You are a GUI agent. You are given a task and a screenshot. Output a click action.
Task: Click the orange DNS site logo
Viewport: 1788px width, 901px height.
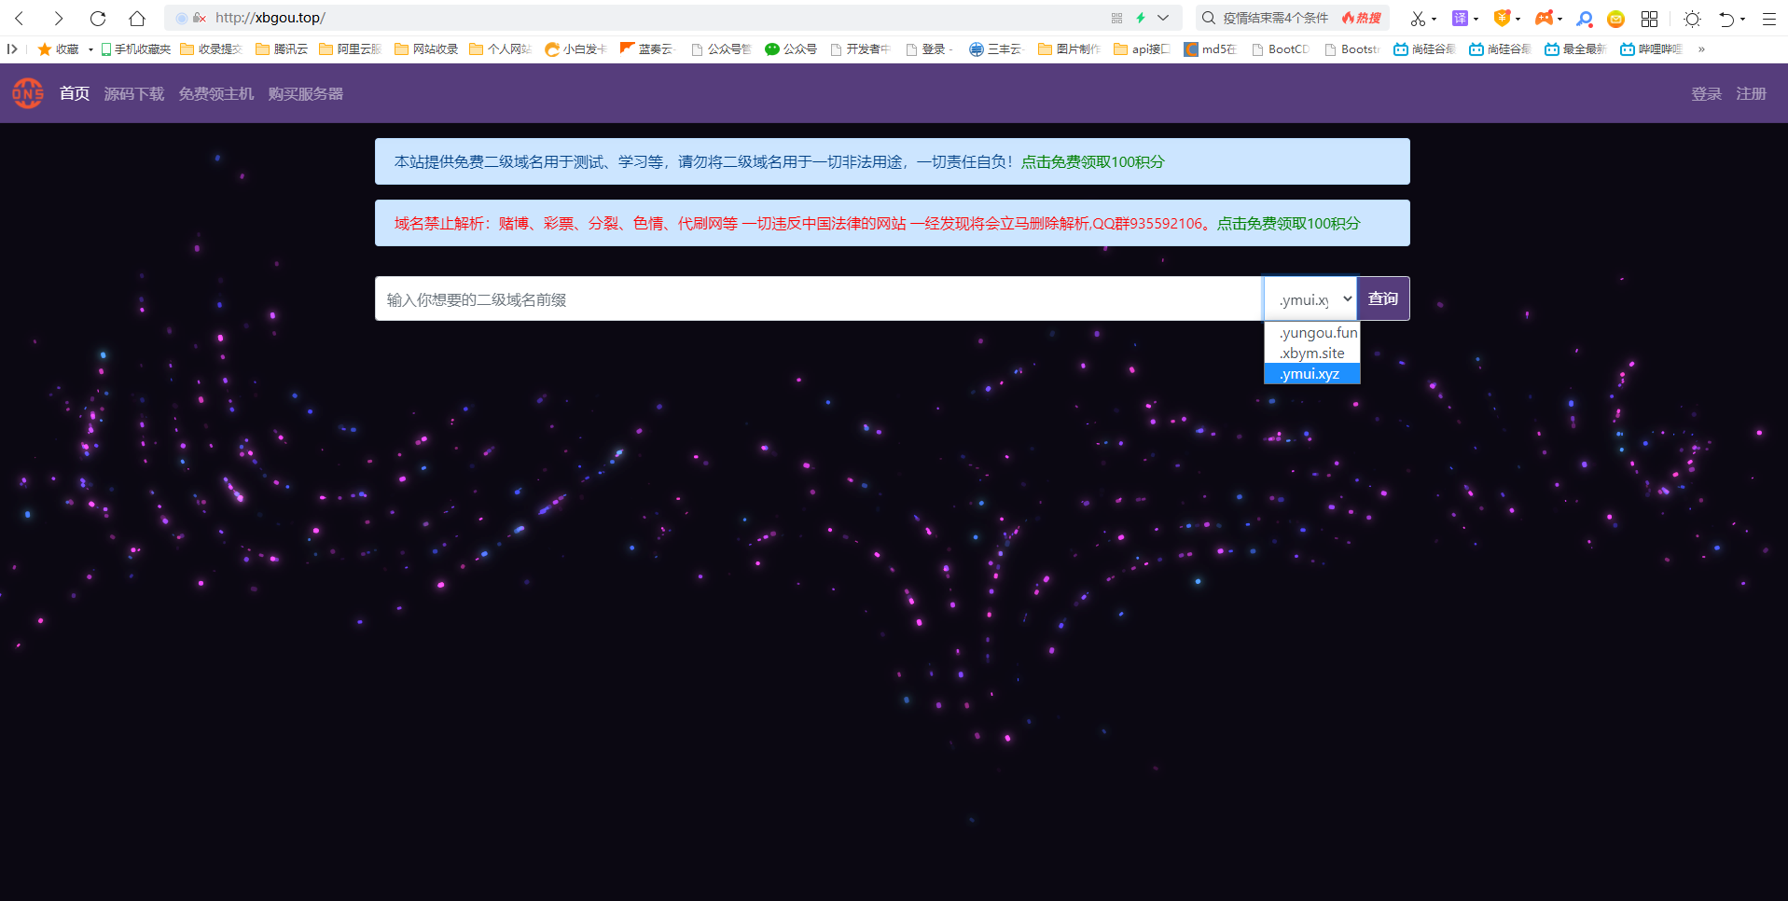(x=28, y=93)
